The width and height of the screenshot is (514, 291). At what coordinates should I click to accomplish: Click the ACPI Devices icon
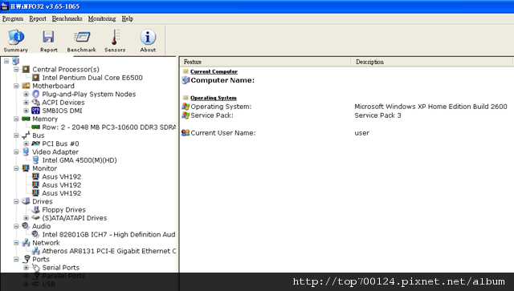point(35,103)
